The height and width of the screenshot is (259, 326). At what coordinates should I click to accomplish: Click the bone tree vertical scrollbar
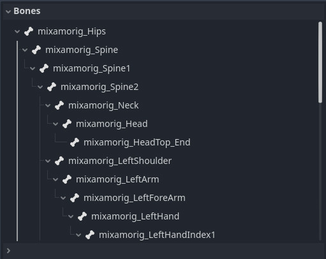(320, 63)
